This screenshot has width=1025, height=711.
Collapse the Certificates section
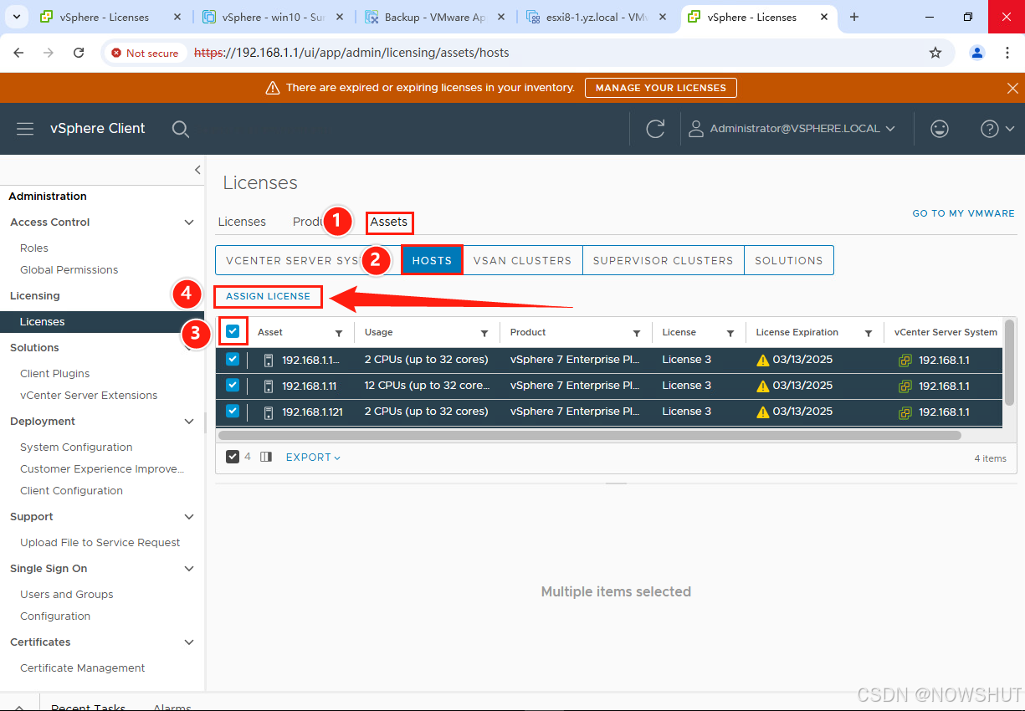tap(189, 642)
